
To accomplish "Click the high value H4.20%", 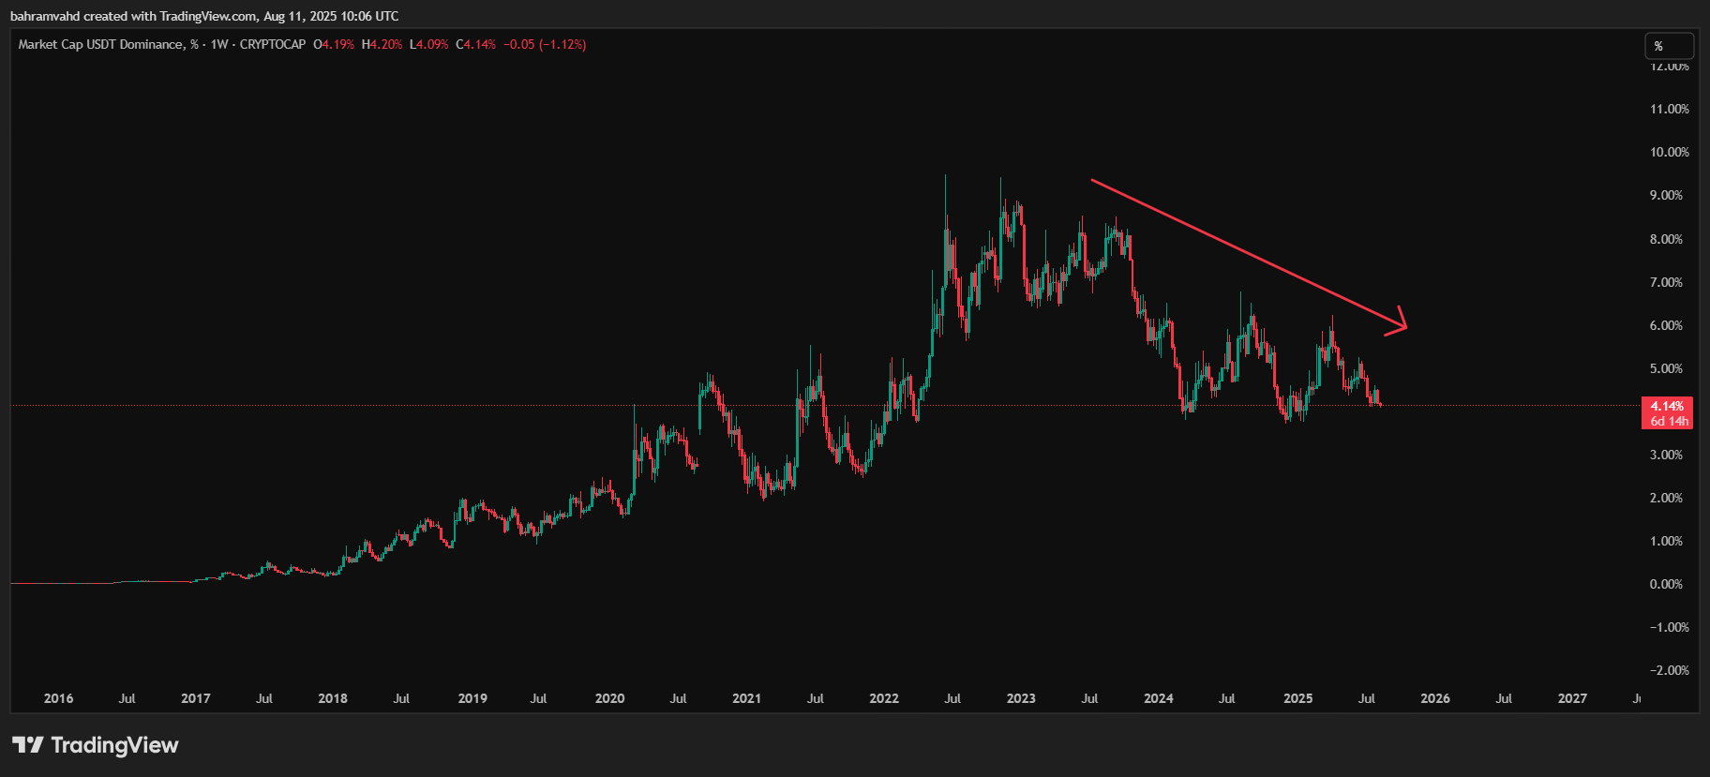I will pos(382,44).
